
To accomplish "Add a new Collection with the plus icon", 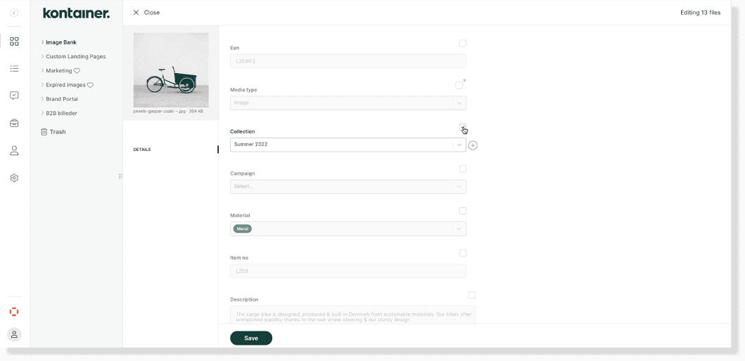I will click(x=473, y=145).
